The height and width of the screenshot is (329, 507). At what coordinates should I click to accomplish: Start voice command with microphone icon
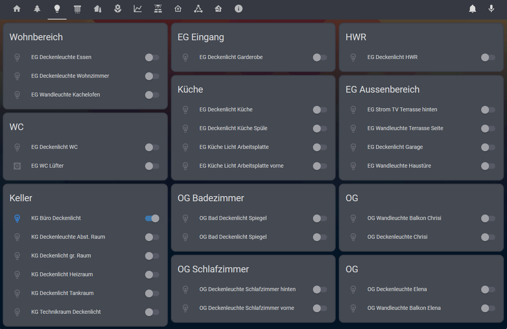(x=491, y=9)
